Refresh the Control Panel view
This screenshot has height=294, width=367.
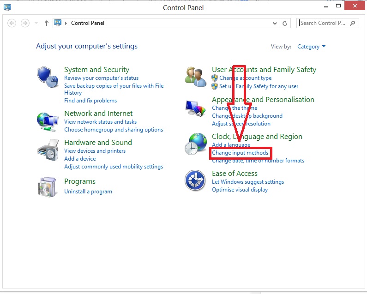click(x=285, y=23)
